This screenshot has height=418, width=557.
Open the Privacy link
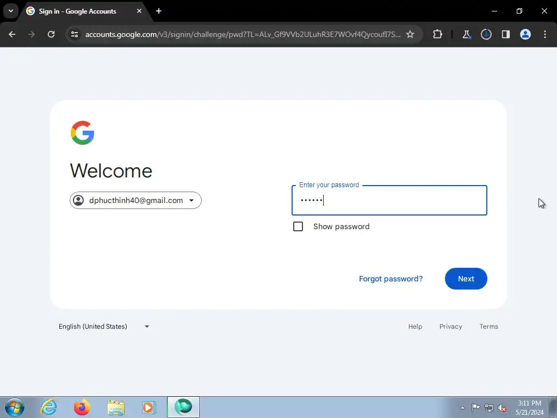(x=450, y=327)
